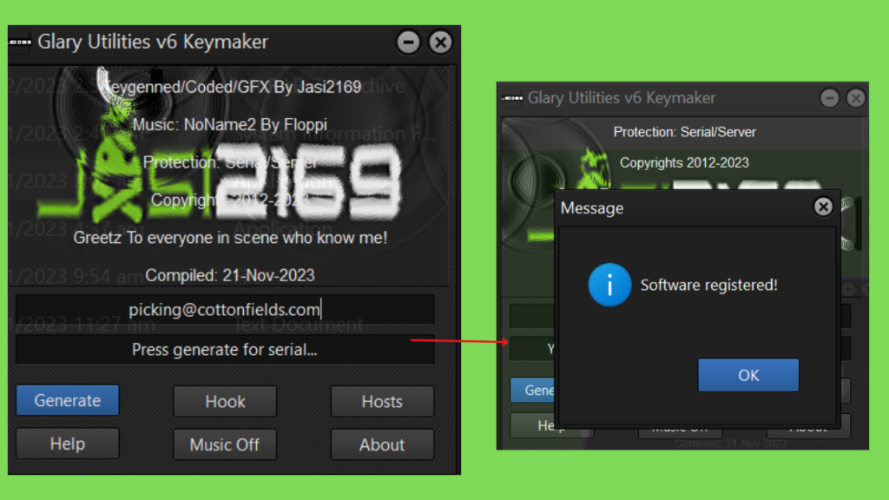Viewport: 889px width, 500px height.
Task: Click the blue info icon in Message dialog
Action: 609,285
